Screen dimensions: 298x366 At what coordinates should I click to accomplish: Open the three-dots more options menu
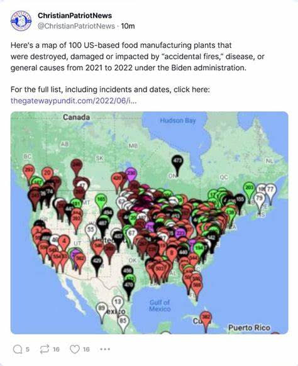[x=105, y=349]
